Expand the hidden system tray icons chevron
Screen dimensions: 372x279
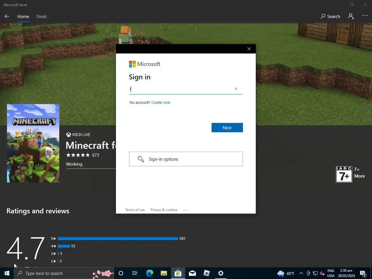(301, 273)
